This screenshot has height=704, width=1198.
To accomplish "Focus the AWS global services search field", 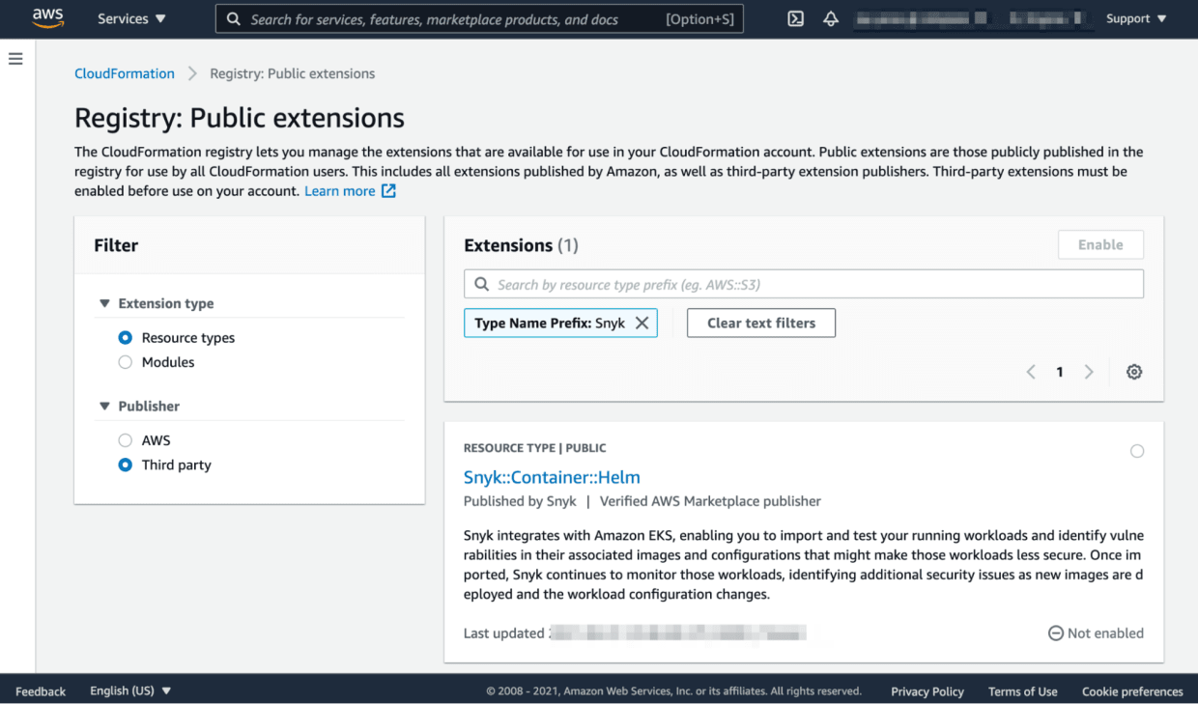I will tap(479, 18).
